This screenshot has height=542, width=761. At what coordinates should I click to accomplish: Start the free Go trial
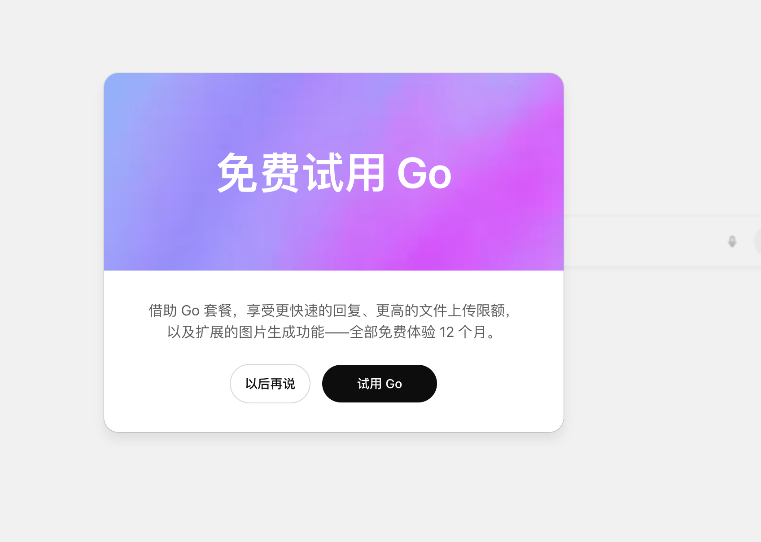(x=379, y=384)
